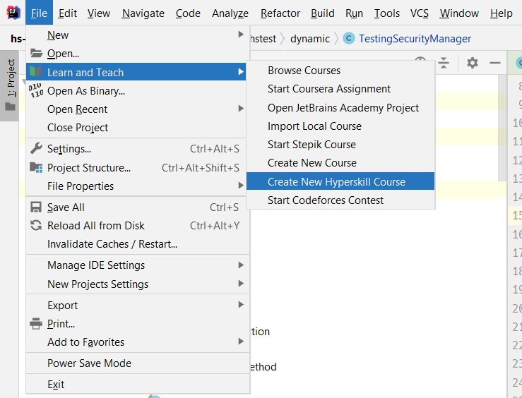This screenshot has width=522, height=398.
Task: Open the Edit menu
Action: [x=68, y=13]
